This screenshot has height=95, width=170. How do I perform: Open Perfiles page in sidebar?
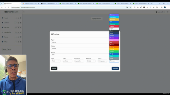tap(7, 27)
